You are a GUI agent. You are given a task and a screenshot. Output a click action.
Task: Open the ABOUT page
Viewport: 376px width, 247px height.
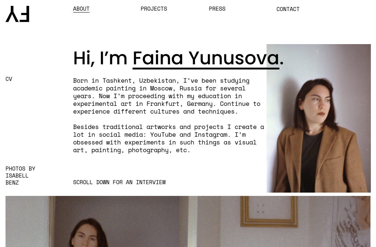(81, 9)
